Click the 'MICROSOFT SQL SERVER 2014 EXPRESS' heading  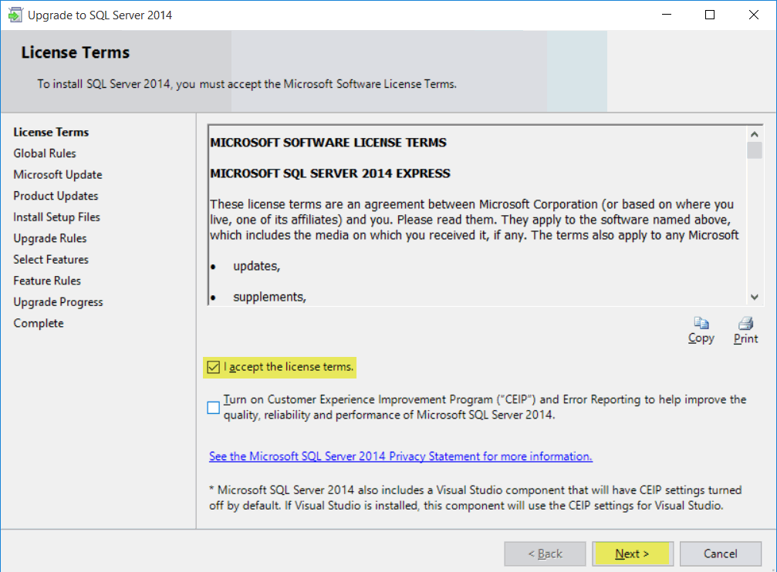coord(330,173)
